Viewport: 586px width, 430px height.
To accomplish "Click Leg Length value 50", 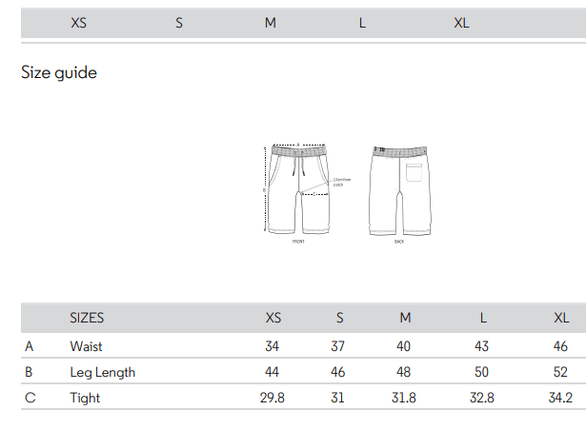I will click(x=482, y=372).
